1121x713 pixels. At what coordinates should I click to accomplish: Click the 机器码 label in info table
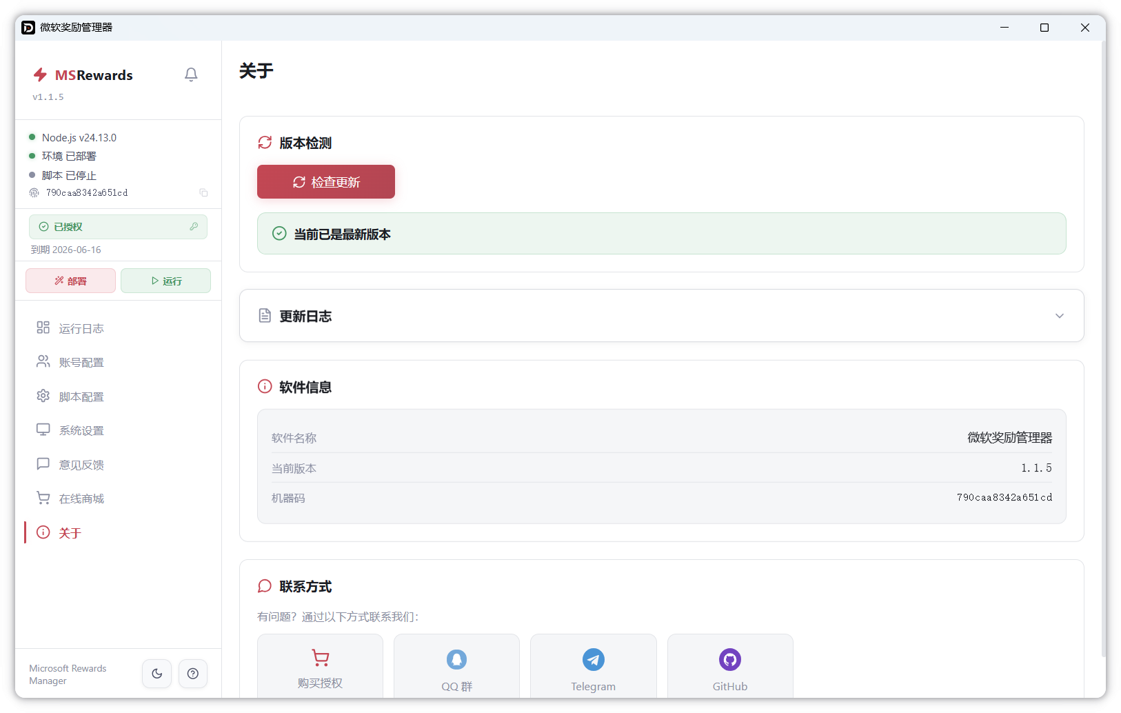pos(288,498)
